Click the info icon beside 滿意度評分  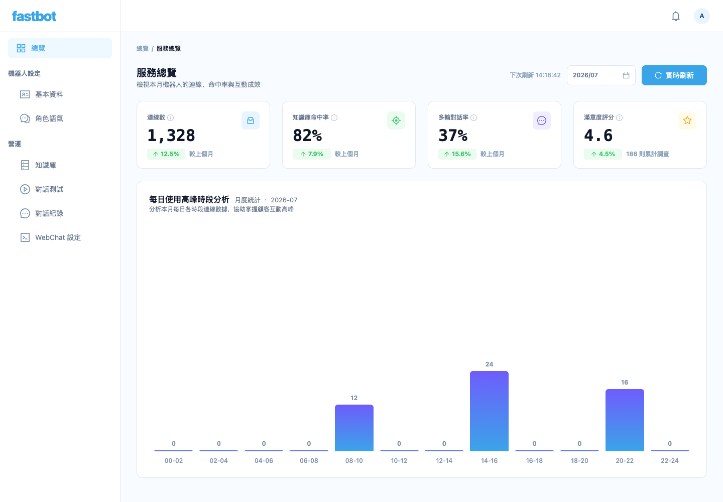pyautogui.click(x=620, y=117)
